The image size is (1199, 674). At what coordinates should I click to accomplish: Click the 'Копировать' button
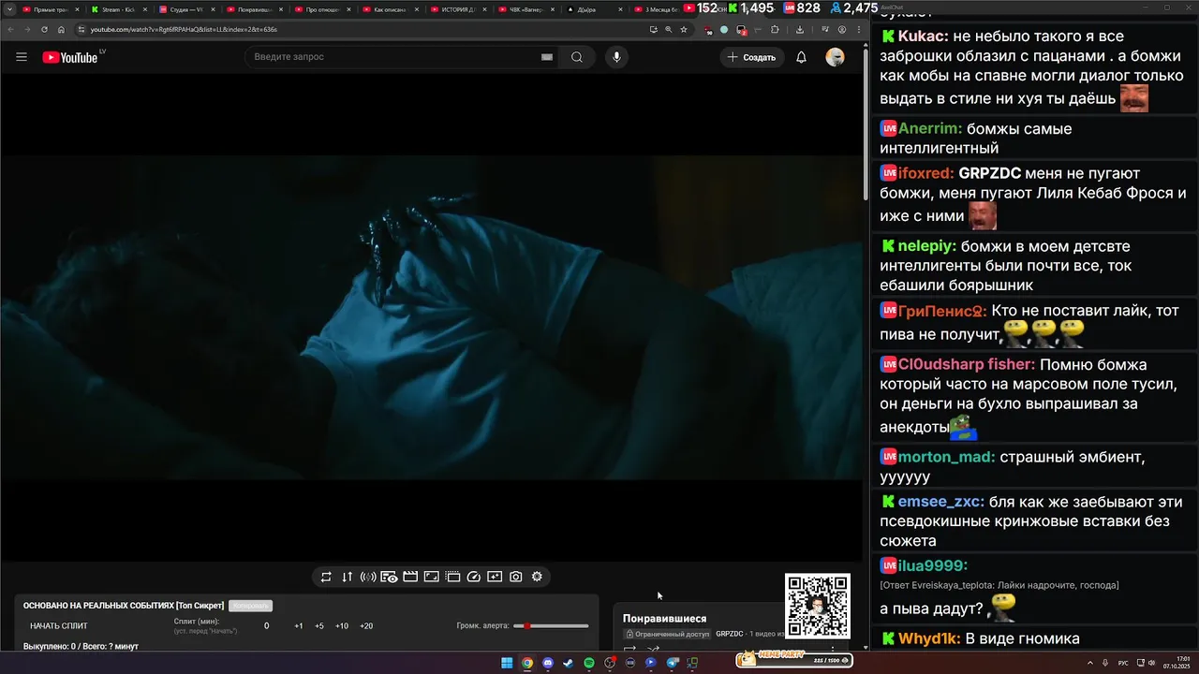250,606
